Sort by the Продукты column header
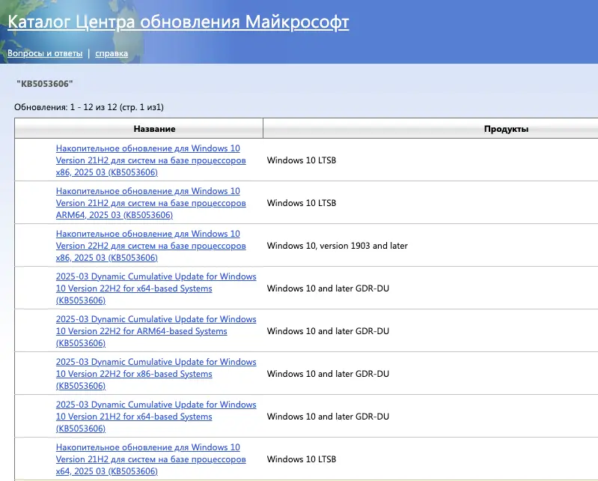The image size is (598, 481). [506, 129]
